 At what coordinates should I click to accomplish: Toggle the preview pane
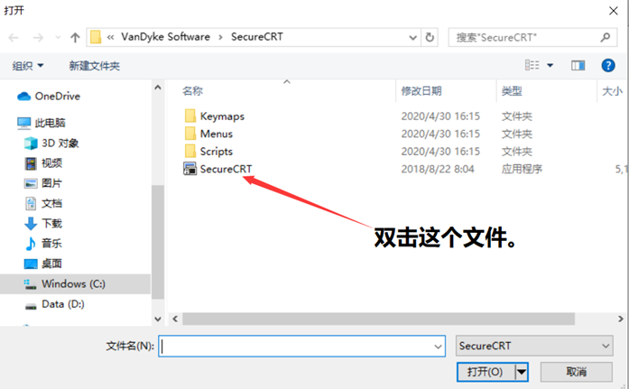click(x=578, y=65)
